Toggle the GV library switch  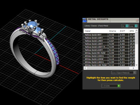tap(125, 26)
